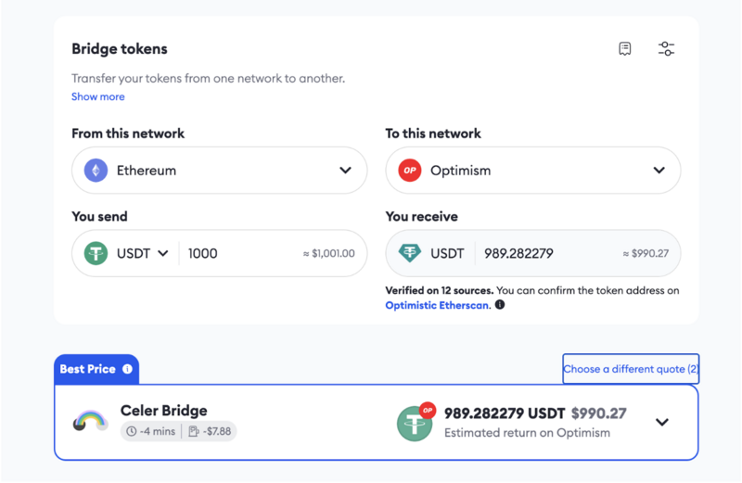Click the Show more link
Image resolution: width=742 pixels, height=483 pixels.
[x=98, y=96]
